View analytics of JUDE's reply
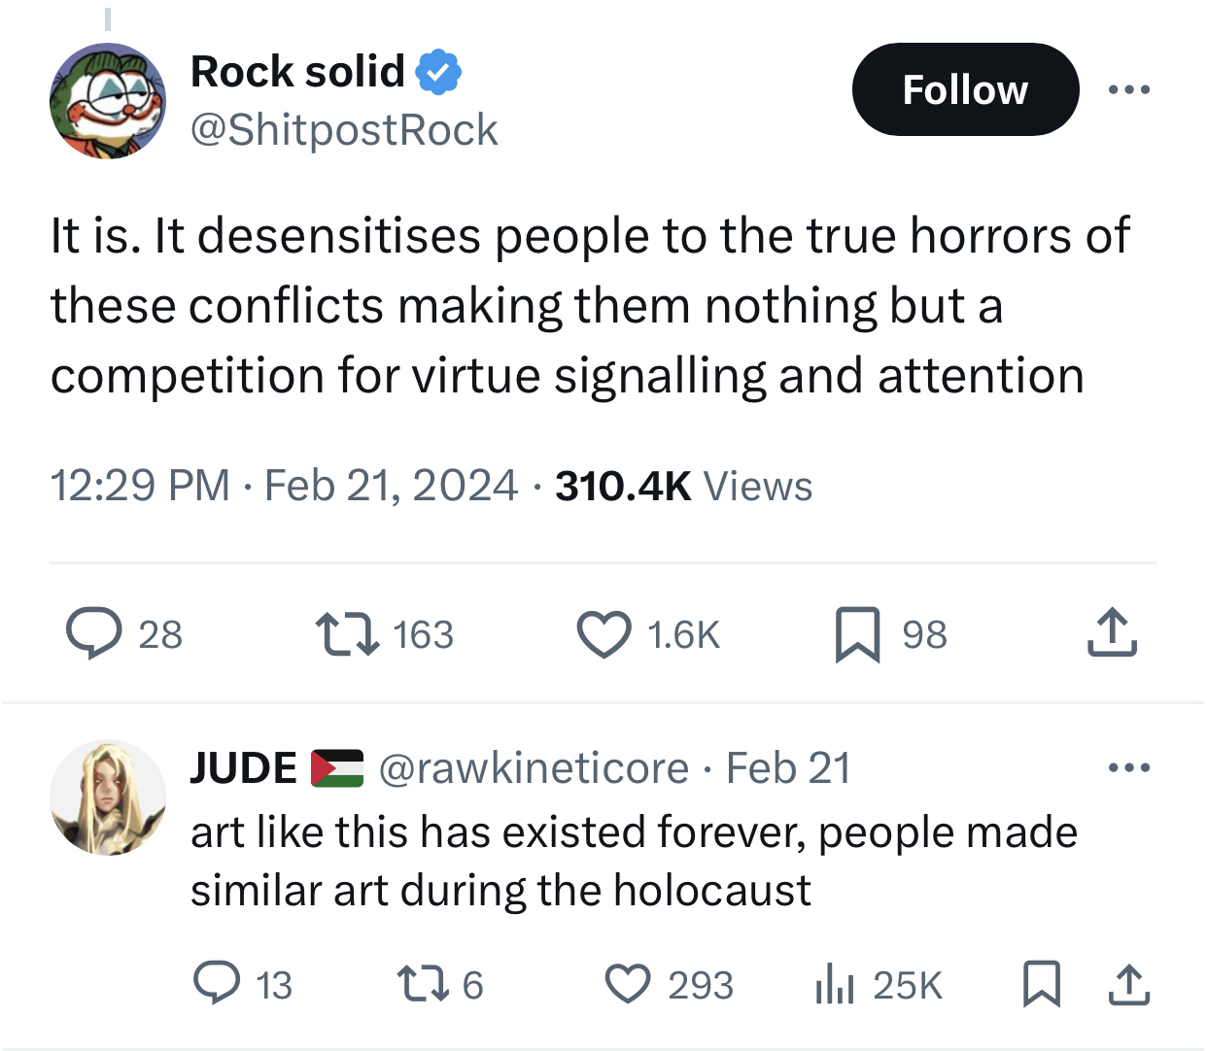The image size is (1207, 1051). [834, 984]
